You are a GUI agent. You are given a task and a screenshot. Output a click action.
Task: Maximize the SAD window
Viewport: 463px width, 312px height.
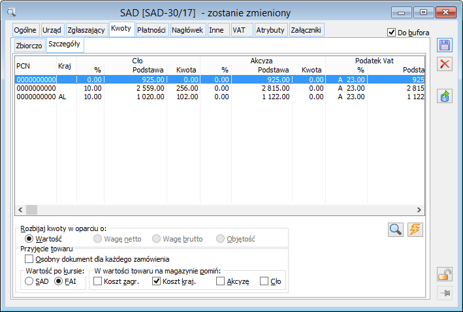pyautogui.click(x=423, y=12)
